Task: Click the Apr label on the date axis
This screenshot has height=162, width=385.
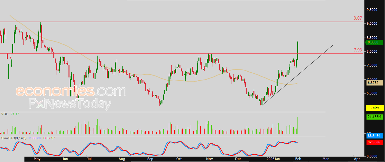Action: pyautogui.click(x=357, y=159)
